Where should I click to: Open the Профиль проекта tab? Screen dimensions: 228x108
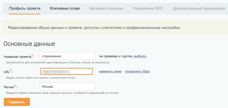tap(25, 8)
